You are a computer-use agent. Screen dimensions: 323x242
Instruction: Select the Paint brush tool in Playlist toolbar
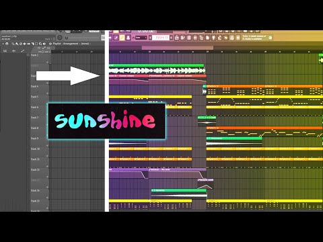pyautogui.click(x=17, y=44)
